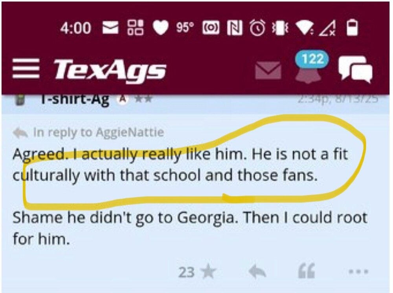Click the circled A badge beside username

click(x=123, y=99)
